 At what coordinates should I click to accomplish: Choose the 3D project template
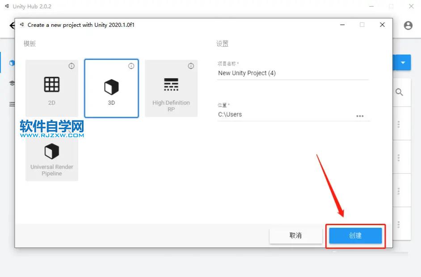(x=111, y=88)
